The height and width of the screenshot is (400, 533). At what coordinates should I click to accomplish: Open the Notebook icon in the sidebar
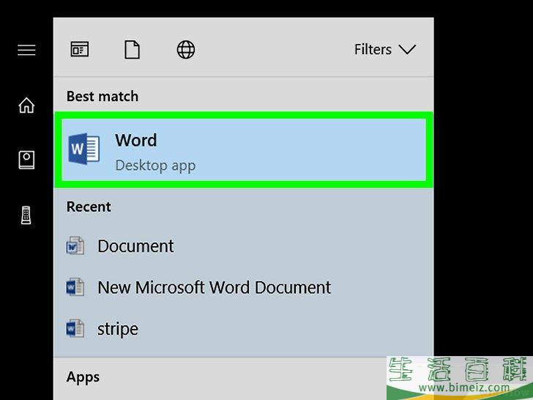(x=26, y=160)
